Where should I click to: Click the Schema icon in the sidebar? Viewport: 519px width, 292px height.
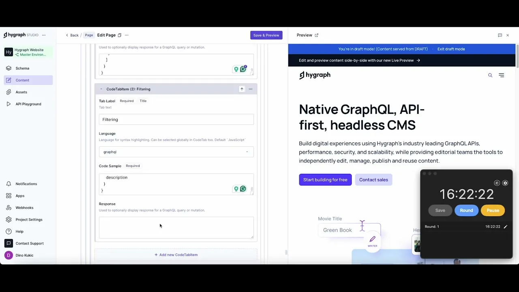(x=9, y=68)
